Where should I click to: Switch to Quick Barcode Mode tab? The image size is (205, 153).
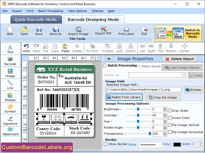pyautogui.click(x=36, y=19)
